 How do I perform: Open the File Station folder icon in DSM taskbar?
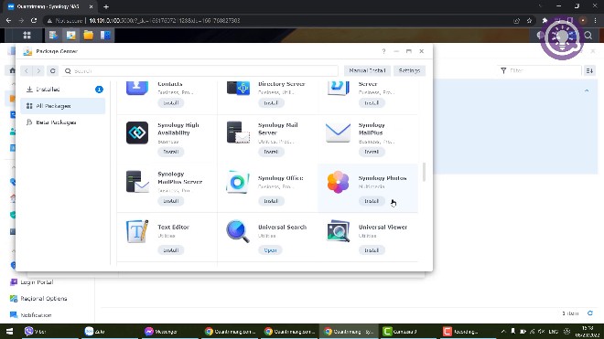pos(88,36)
